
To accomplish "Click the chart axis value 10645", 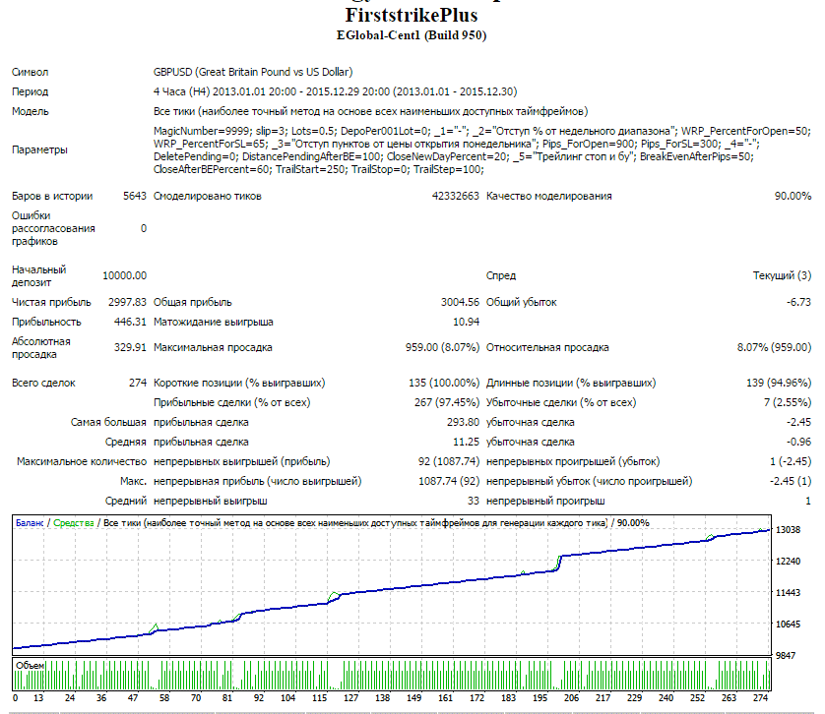I will point(788,625).
